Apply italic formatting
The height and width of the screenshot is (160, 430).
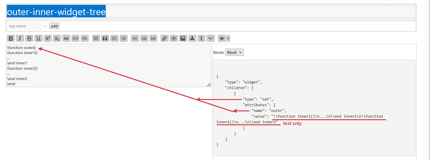point(20,38)
